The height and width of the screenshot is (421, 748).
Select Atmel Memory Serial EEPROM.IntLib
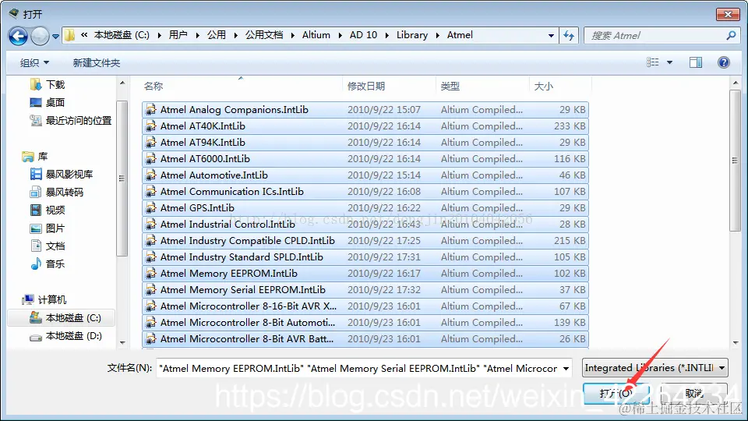coord(365,290)
